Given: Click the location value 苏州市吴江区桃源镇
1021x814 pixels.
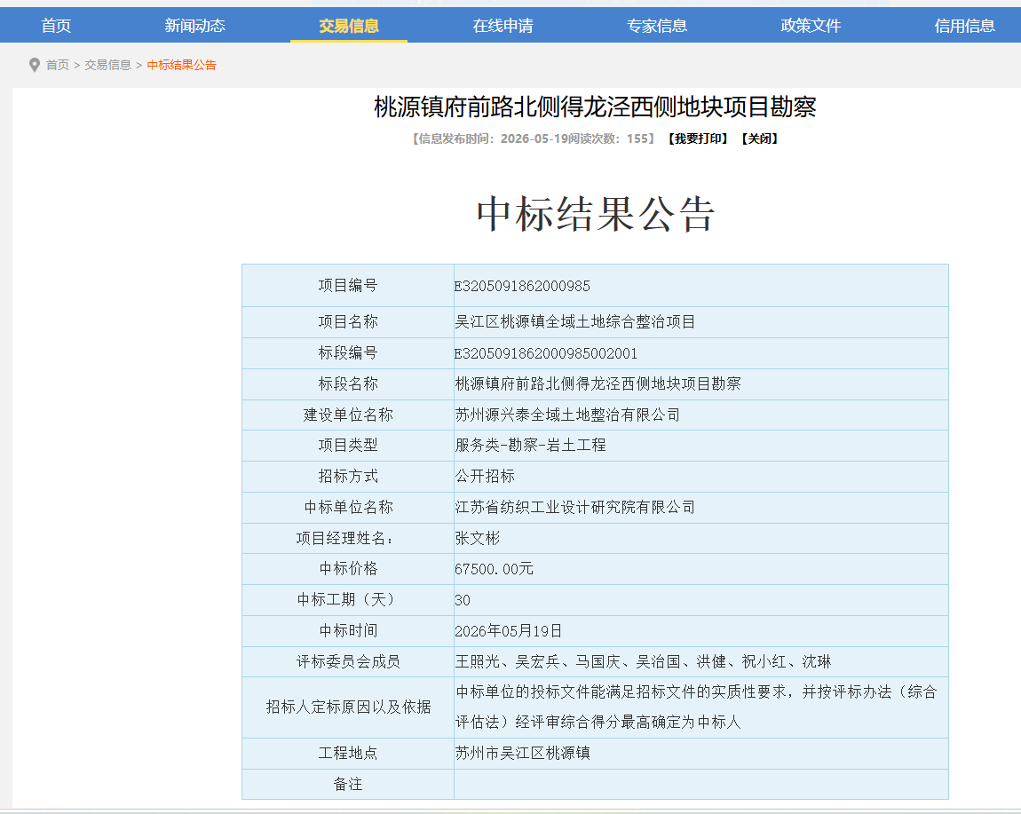Looking at the screenshot, I should [522, 753].
